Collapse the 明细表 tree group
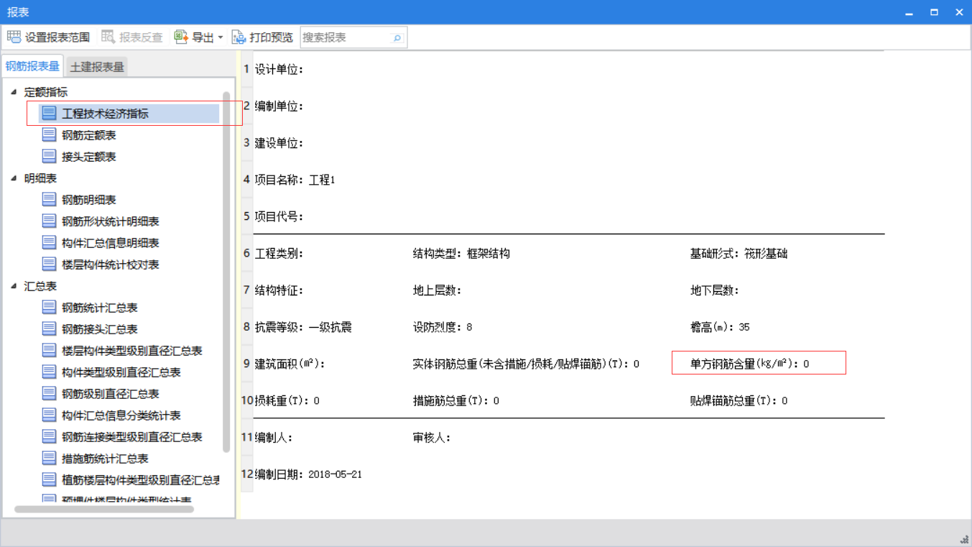Viewport: 972px width, 547px height. coord(14,178)
